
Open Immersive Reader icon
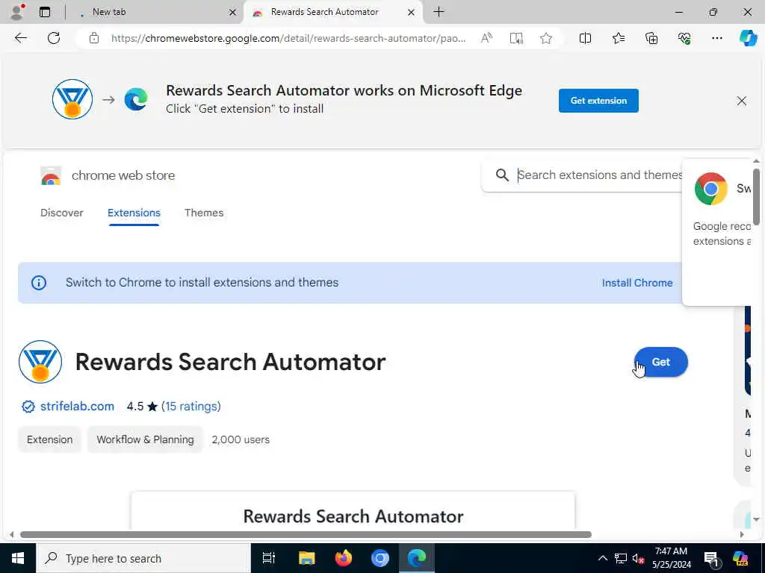(516, 38)
